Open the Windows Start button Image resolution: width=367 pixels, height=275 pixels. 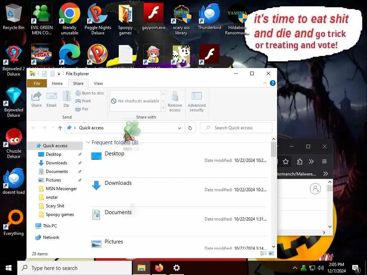tap(9, 268)
